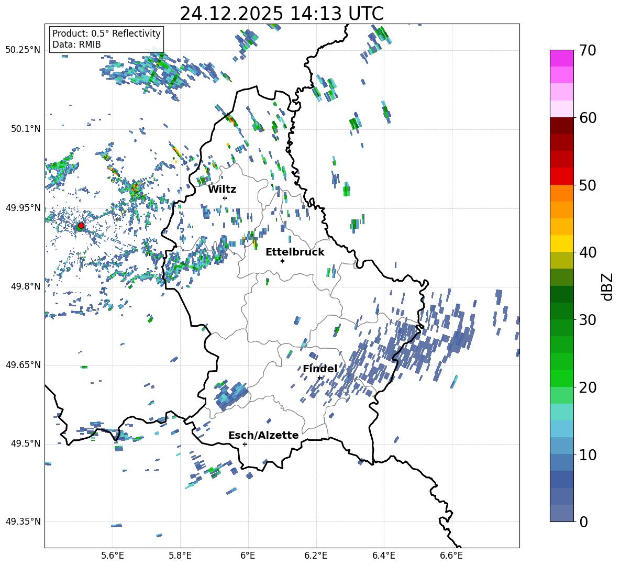620x566 pixels.
Task: Click the 49.35°N latitude tick label
Action: tap(23, 521)
